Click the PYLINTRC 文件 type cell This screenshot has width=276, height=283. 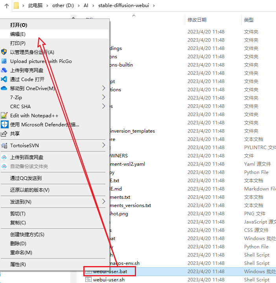pyautogui.click(x=260, y=148)
